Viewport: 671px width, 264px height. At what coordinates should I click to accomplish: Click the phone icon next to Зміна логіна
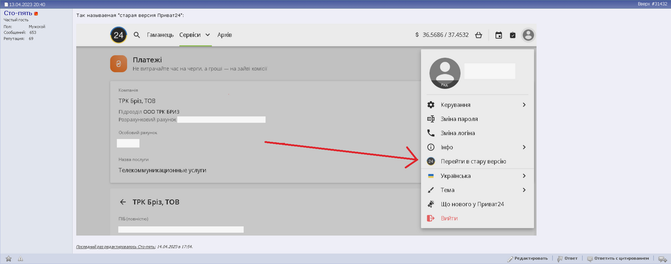[x=431, y=133]
